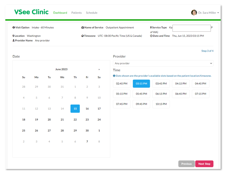Click the Outpatient Appointment text
Screen dimensions: 226x173
coord(120,27)
